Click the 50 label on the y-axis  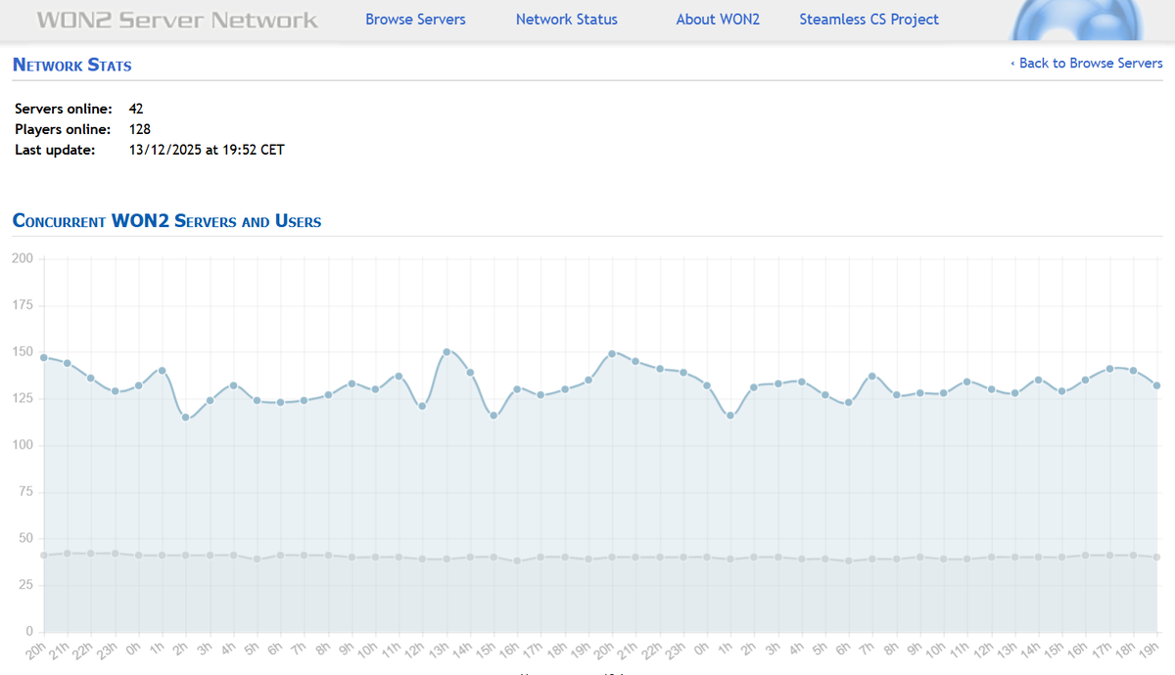pyautogui.click(x=26, y=538)
